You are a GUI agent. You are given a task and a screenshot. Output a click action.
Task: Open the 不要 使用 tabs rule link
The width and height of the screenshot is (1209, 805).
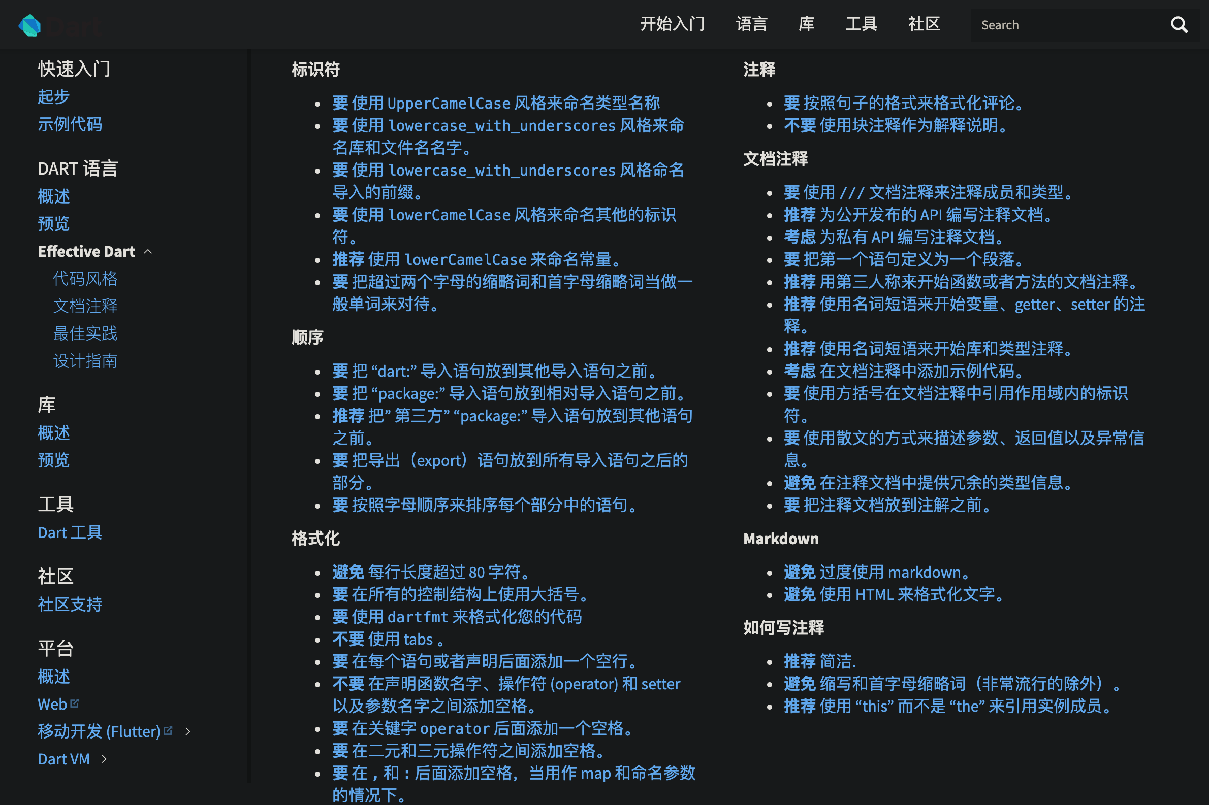tap(388, 639)
